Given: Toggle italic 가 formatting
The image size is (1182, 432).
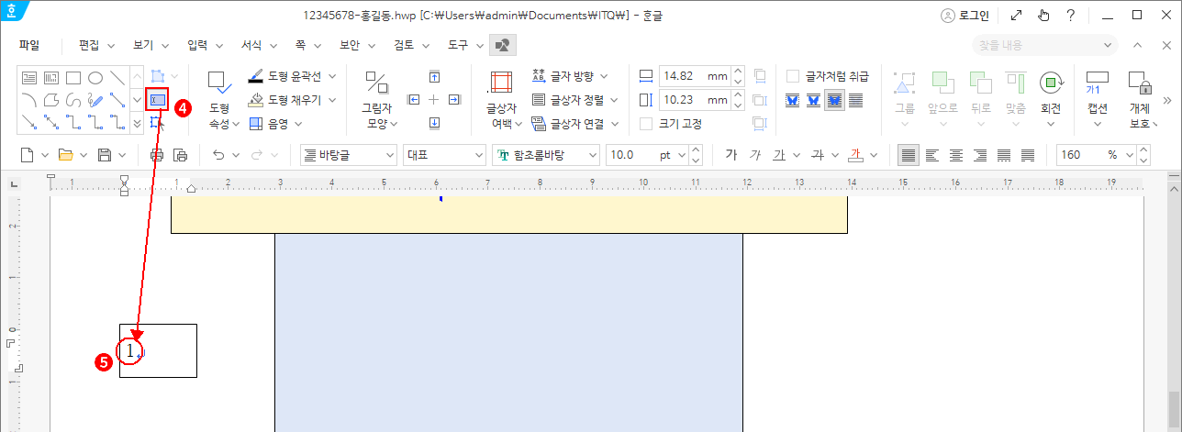Looking at the screenshot, I should click(754, 155).
